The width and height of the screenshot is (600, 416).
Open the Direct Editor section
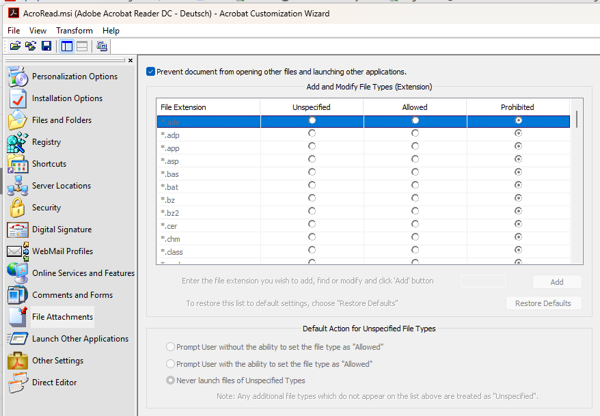click(54, 383)
